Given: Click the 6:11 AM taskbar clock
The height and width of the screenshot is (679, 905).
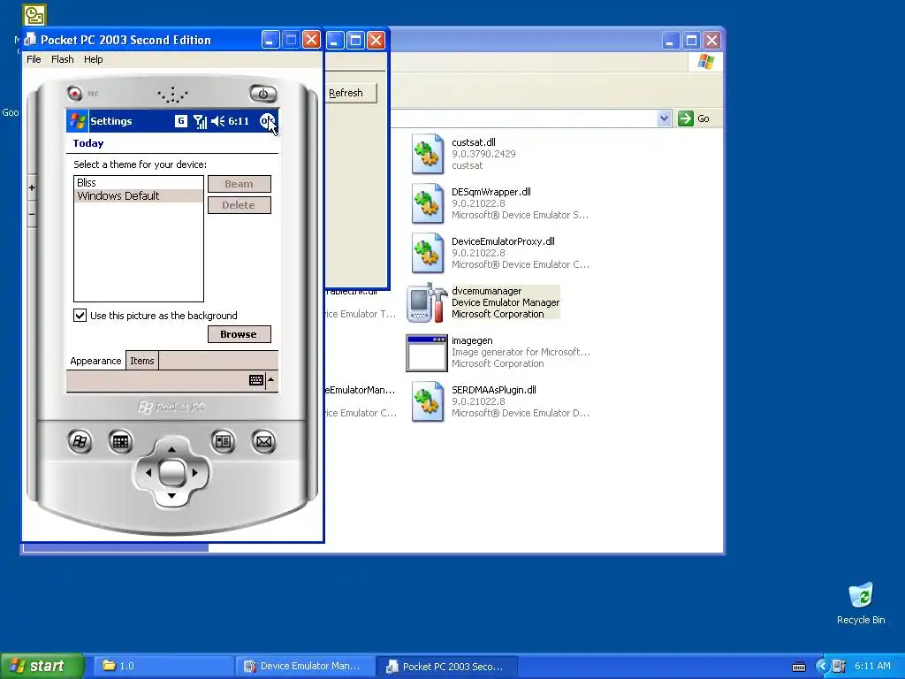Looking at the screenshot, I should pos(872,667).
